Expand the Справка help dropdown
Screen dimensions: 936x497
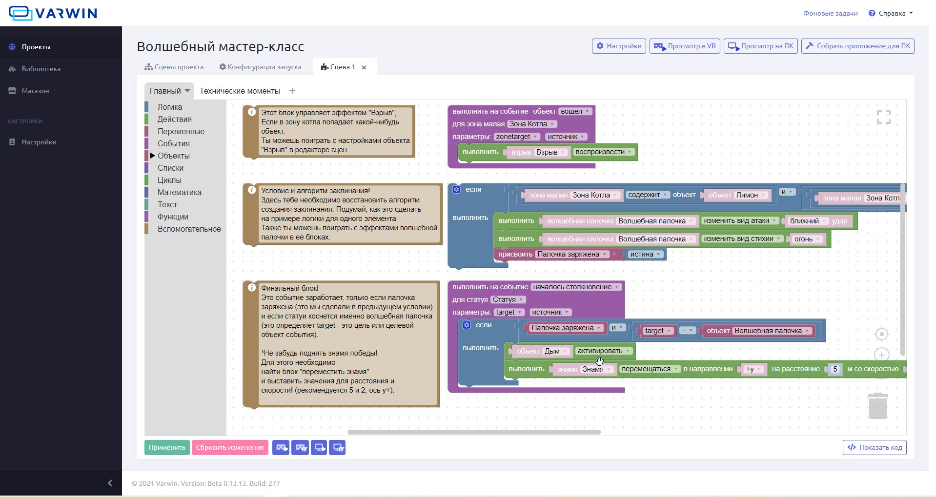pyautogui.click(x=891, y=13)
